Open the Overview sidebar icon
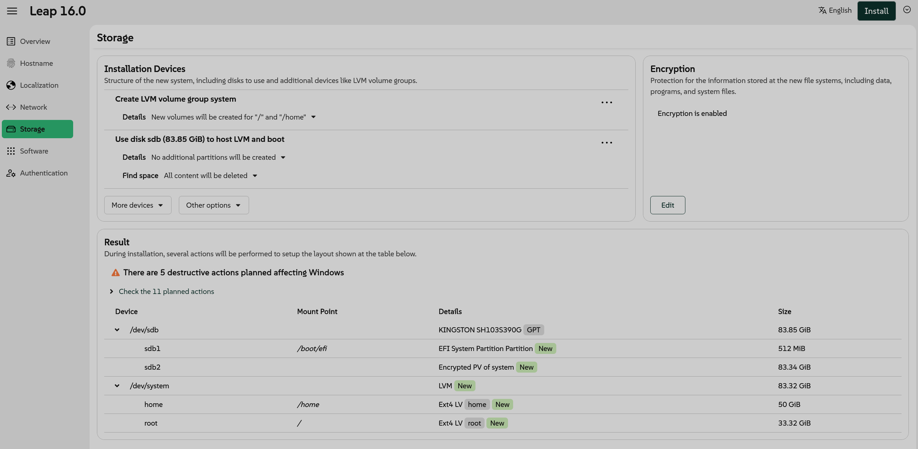The image size is (918, 449). 11,41
